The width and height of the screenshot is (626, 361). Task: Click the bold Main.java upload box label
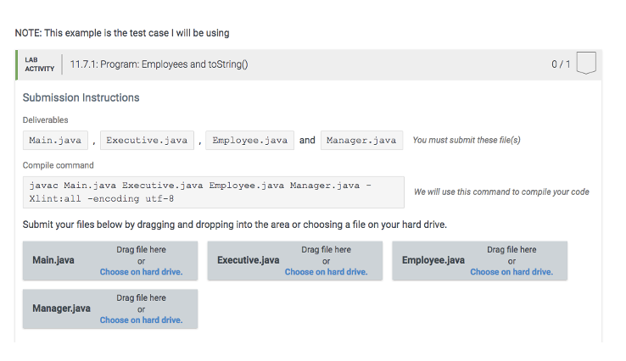tap(53, 260)
